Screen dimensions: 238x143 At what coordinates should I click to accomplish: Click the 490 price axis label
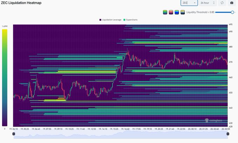[231, 32]
